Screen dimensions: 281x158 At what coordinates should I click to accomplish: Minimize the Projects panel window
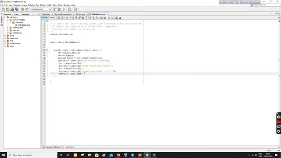39,14
